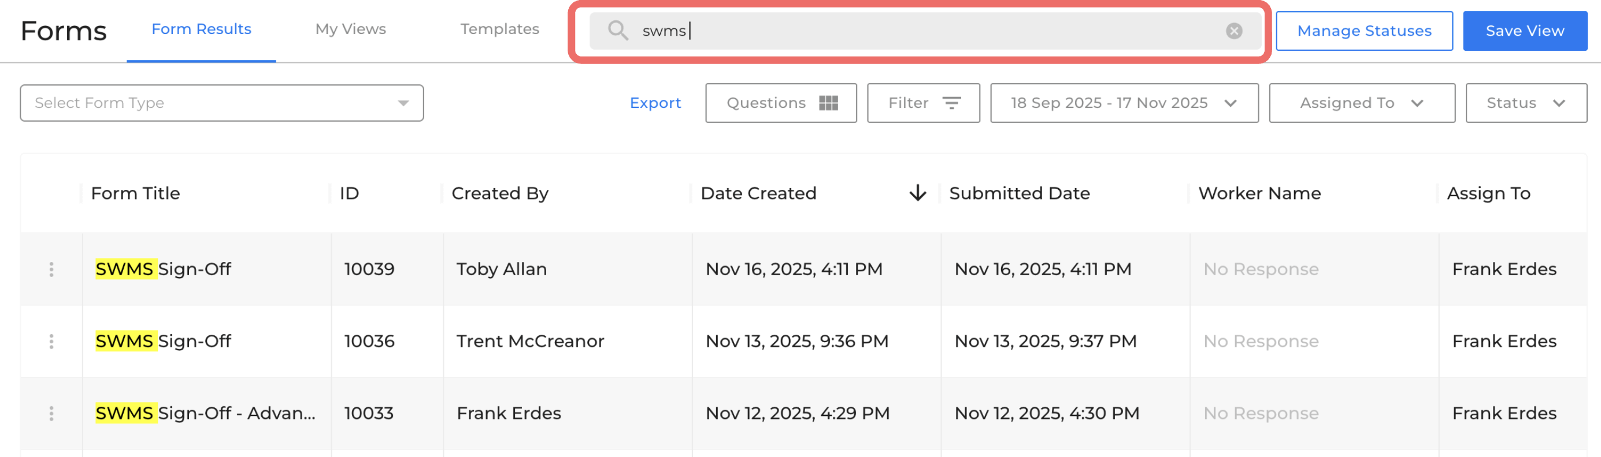Click the Date Created column header
Viewport: 1601px width, 457px height.
(758, 193)
